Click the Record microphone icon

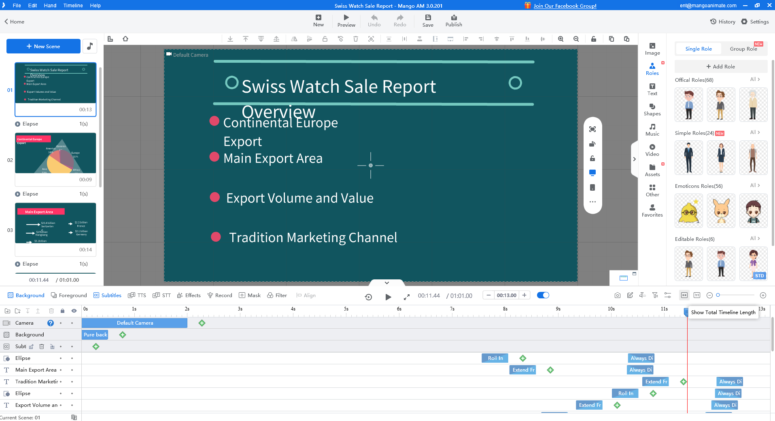(x=211, y=295)
